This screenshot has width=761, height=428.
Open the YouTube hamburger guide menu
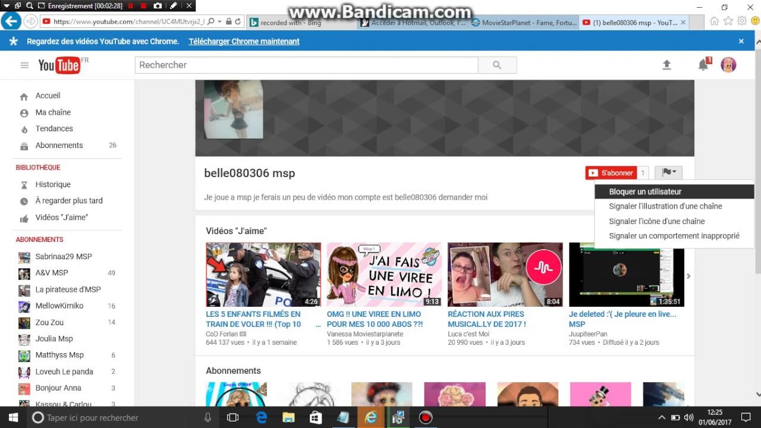[x=24, y=65]
